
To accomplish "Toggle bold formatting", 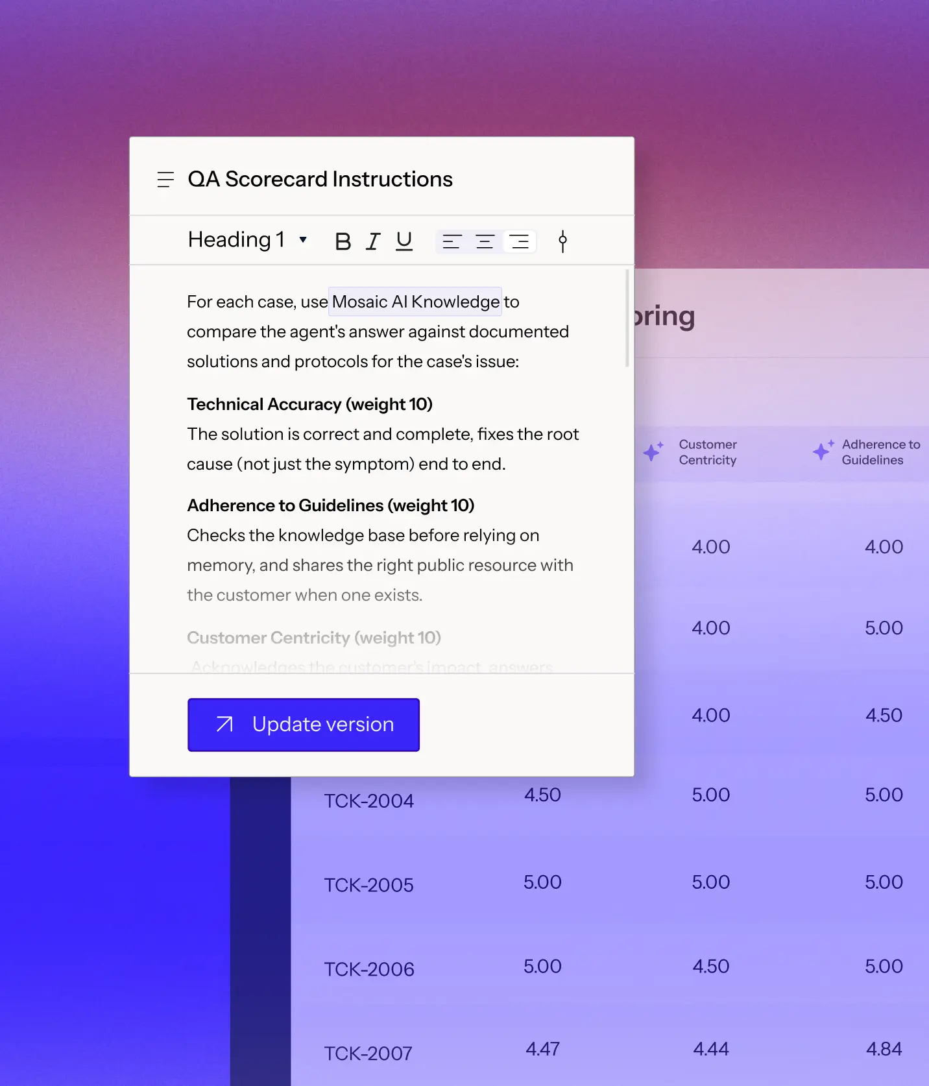I will click(343, 241).
